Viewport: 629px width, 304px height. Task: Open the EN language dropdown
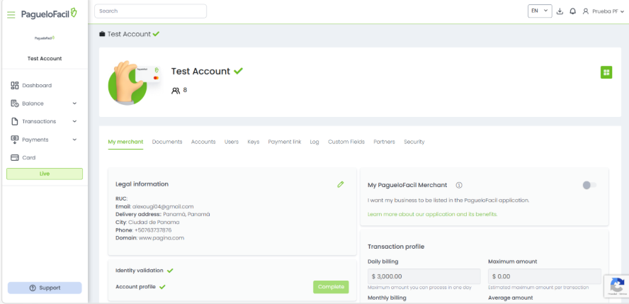(x=539, y=11)
